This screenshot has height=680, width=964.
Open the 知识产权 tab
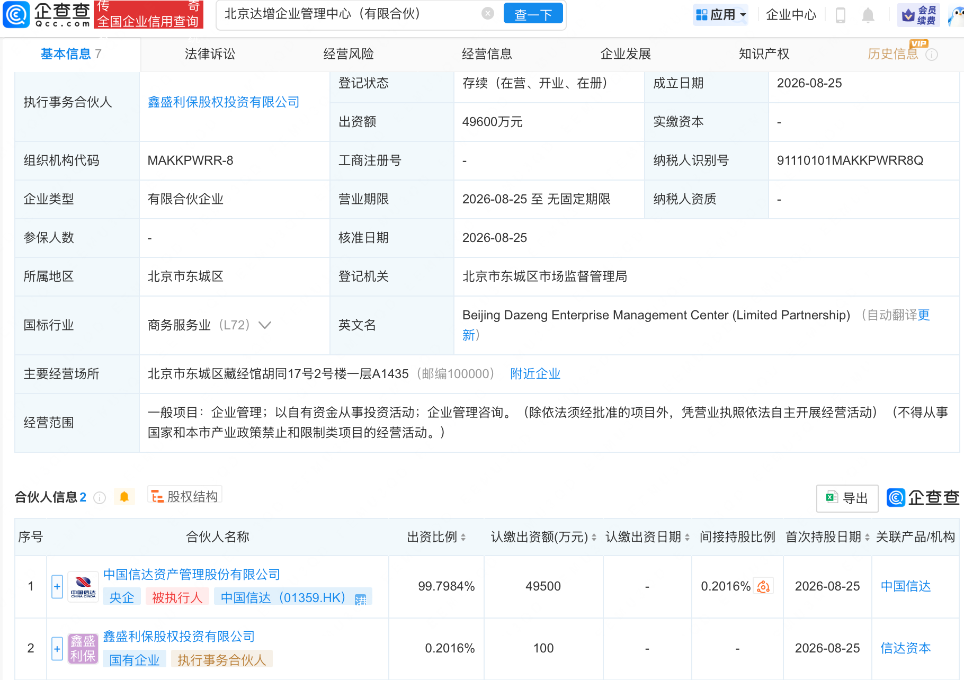pyautogui.click(x=764, y=53)
